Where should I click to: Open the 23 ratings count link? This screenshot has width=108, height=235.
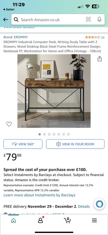coord(103,37)
